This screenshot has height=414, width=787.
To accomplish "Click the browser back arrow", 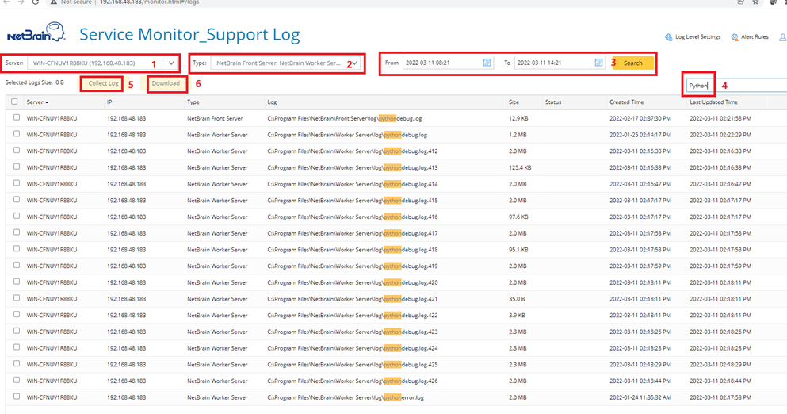I will point(6,2).
